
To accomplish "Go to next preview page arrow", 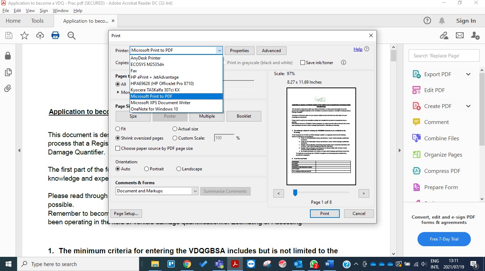I will click(364, 193).
